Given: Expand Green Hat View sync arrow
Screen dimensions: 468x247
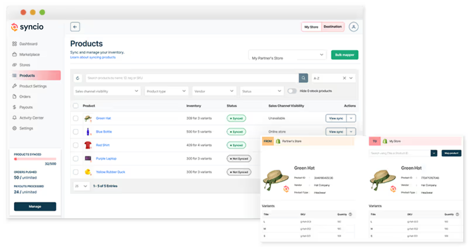Looking at the screenshot, I should 351,118.
